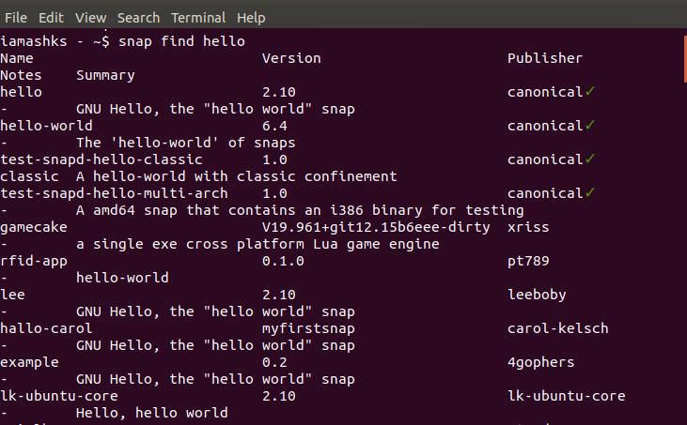Open the Search menu
The height and width of the screenshot is (425, 687).
point(138,18)
